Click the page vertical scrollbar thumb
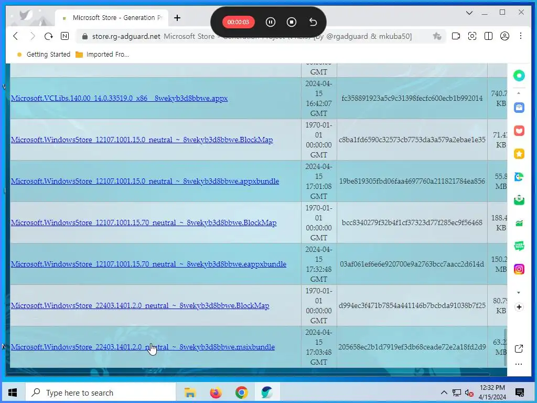Screen dimensions: 537x403 (505, 347)
